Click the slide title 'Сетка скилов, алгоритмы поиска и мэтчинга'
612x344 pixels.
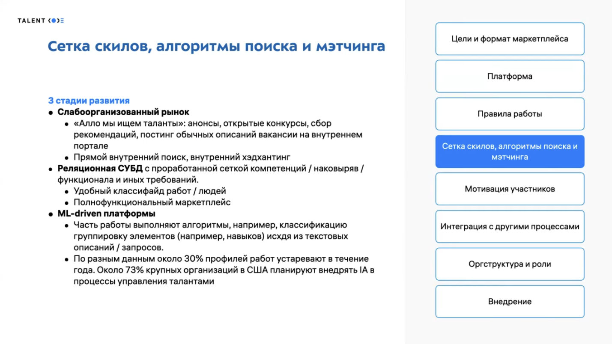tap(216, 47)
